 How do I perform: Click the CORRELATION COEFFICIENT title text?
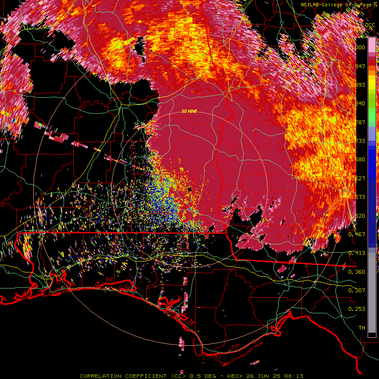click(x=123, y=376)
